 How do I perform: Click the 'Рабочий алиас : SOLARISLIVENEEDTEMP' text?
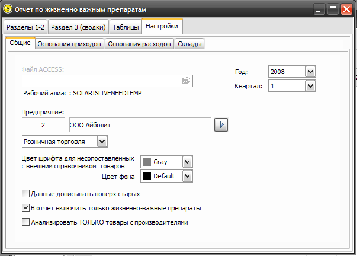click(x=82, y=93)
